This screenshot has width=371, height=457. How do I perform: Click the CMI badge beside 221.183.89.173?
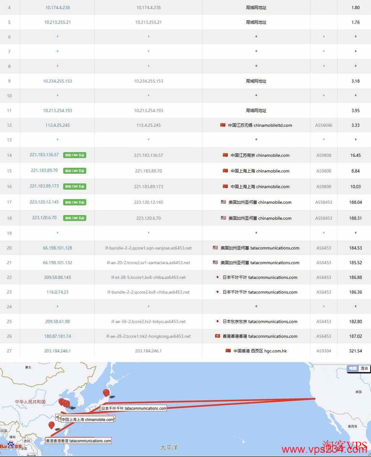click(75, 187)
